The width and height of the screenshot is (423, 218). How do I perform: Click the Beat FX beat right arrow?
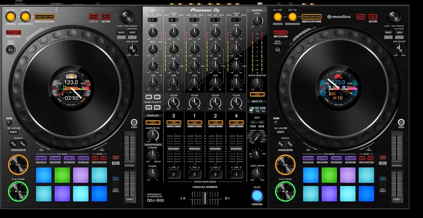click(x=261, y=122)
